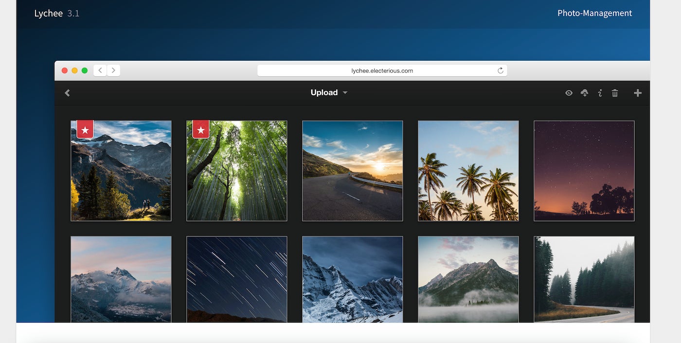Click the red close window button
This screenshot has height=343, width=681.
[x=65, y=70]
